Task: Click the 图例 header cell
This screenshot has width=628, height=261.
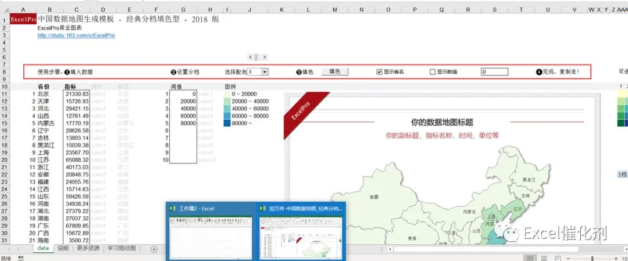Action: [x=230, y=86]
